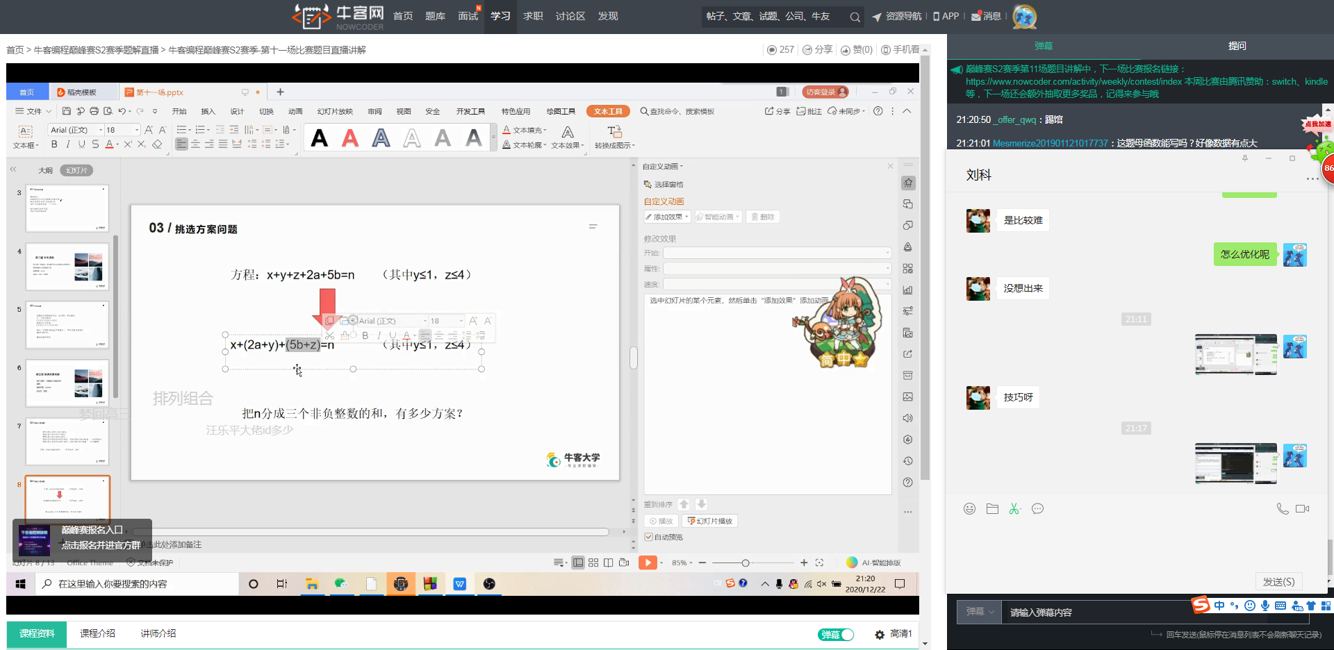Toggle the 自动预览 checkbox
Image resolution: width=1334 pixels, height=650 pixels.
pyautogui.click(x=648, y=537)
